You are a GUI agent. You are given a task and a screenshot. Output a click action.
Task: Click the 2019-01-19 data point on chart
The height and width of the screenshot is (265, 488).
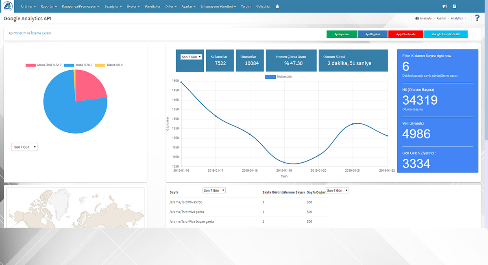(x=284, y=162)
